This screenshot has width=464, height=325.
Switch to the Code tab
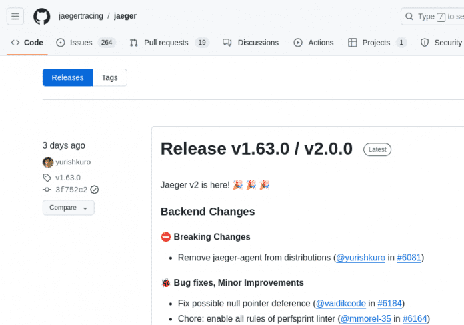point(27,43)
